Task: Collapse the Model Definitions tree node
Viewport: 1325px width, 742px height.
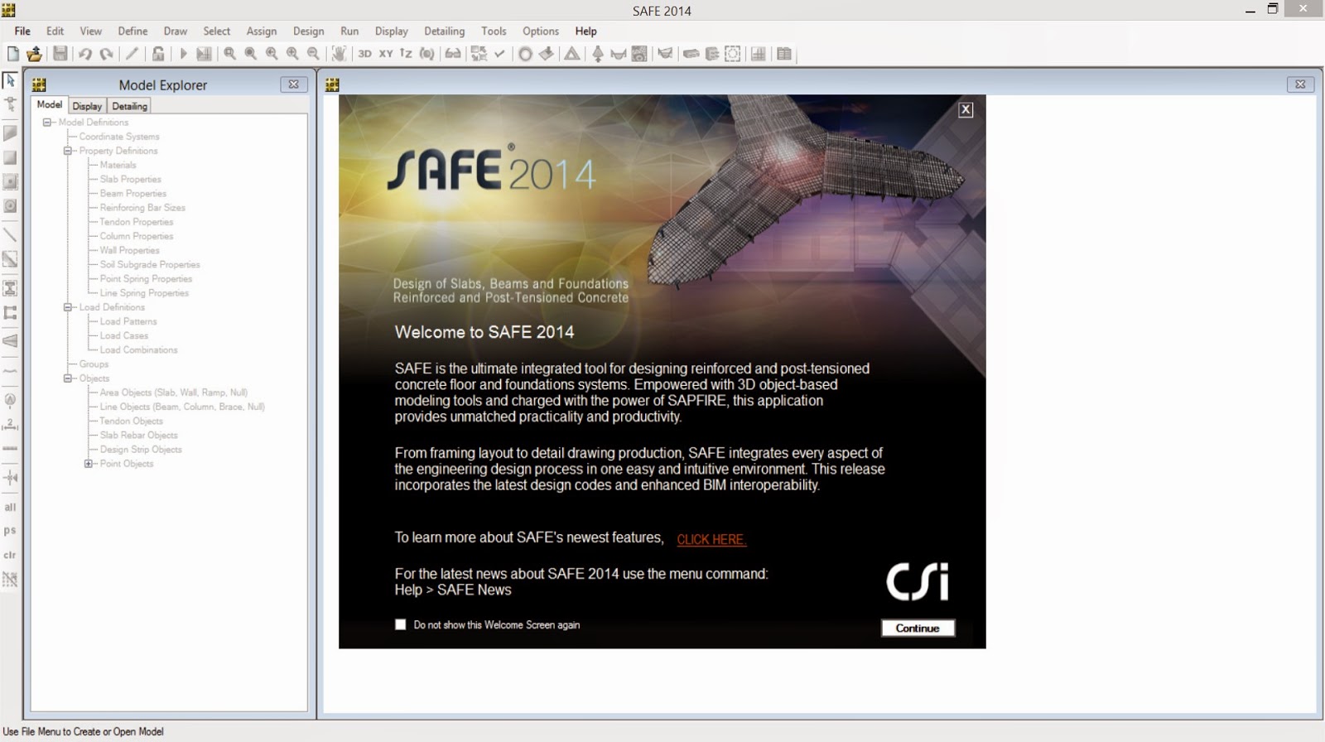Action: [x=47, y=122]
